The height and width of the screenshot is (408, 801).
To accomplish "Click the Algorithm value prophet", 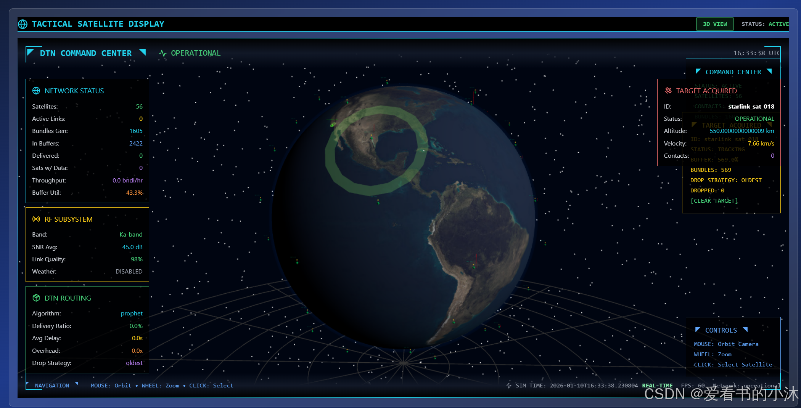I will click(132, 314).
